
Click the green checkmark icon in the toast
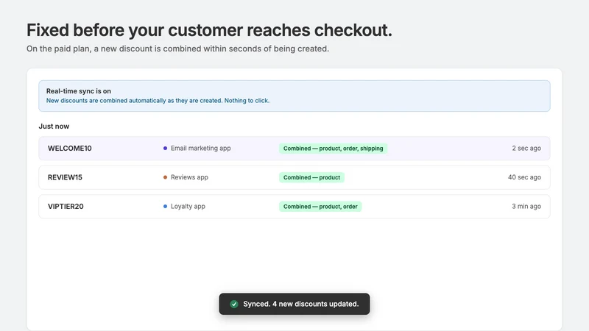[x=234, y=304]
